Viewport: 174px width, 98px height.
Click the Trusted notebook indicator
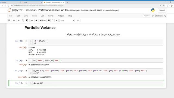(x=147, y=16)
